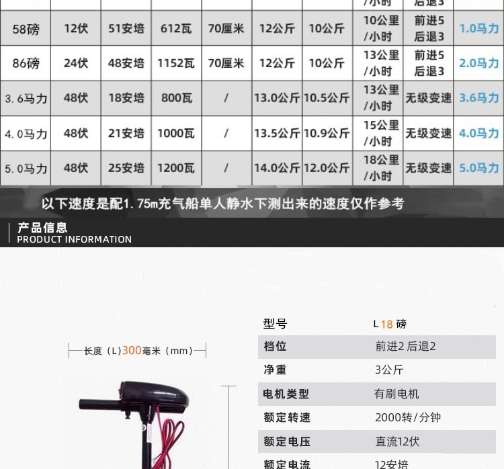Click the "1152瓦" power cell

coord(176,63)
